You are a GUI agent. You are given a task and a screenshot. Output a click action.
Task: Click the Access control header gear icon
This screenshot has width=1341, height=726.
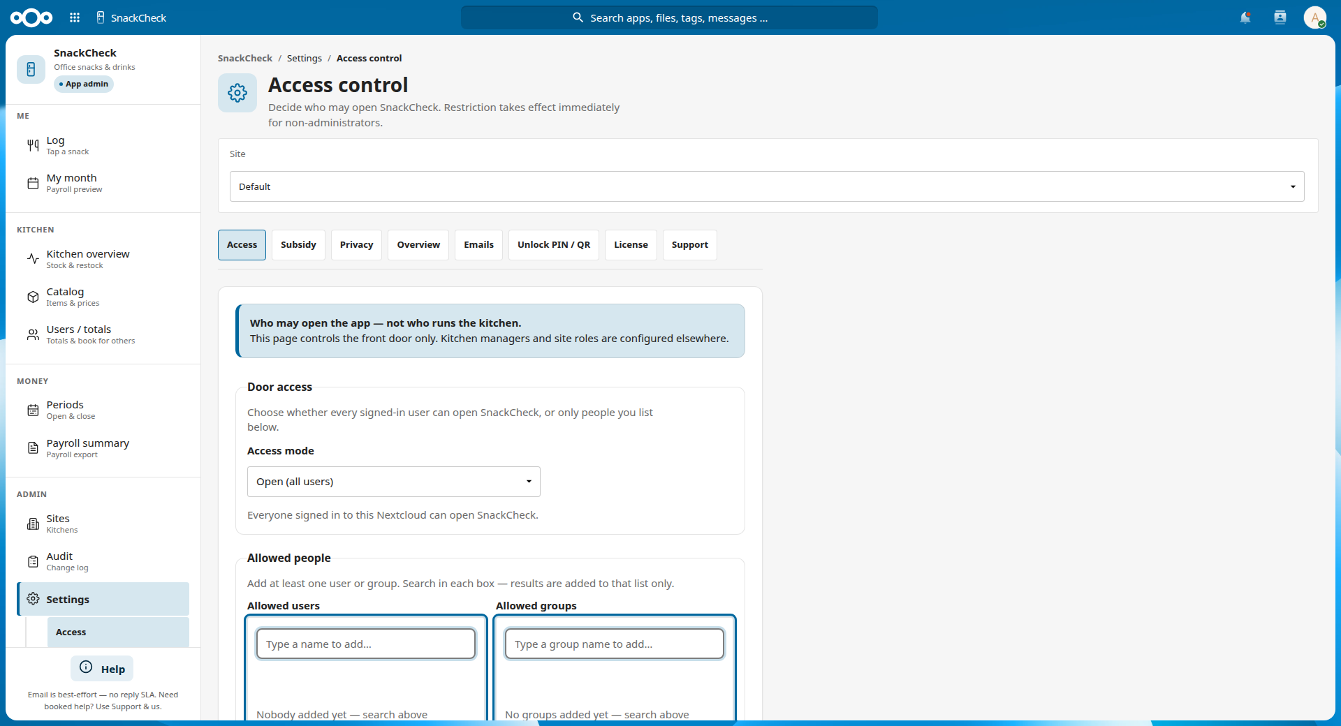point(237,93)
